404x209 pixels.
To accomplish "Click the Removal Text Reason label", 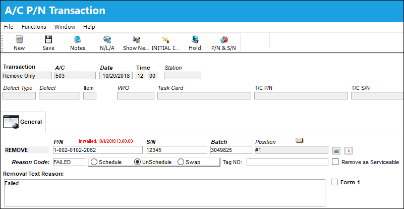I will 33,174.
